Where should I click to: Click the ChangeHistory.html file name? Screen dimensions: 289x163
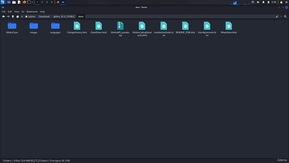[77, 33]
